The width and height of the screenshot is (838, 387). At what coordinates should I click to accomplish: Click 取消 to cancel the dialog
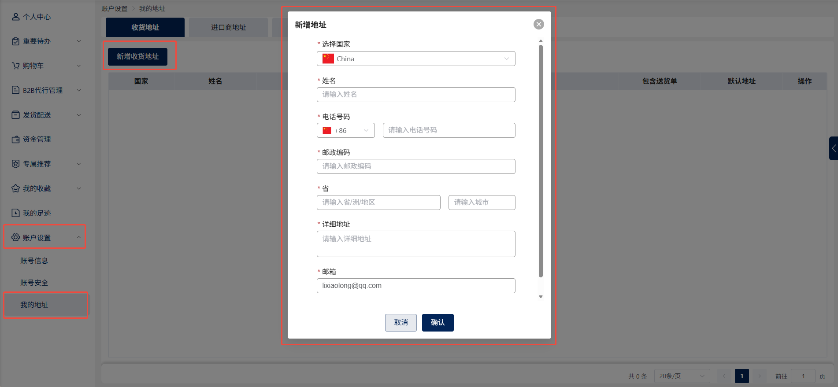pos(401,323)
